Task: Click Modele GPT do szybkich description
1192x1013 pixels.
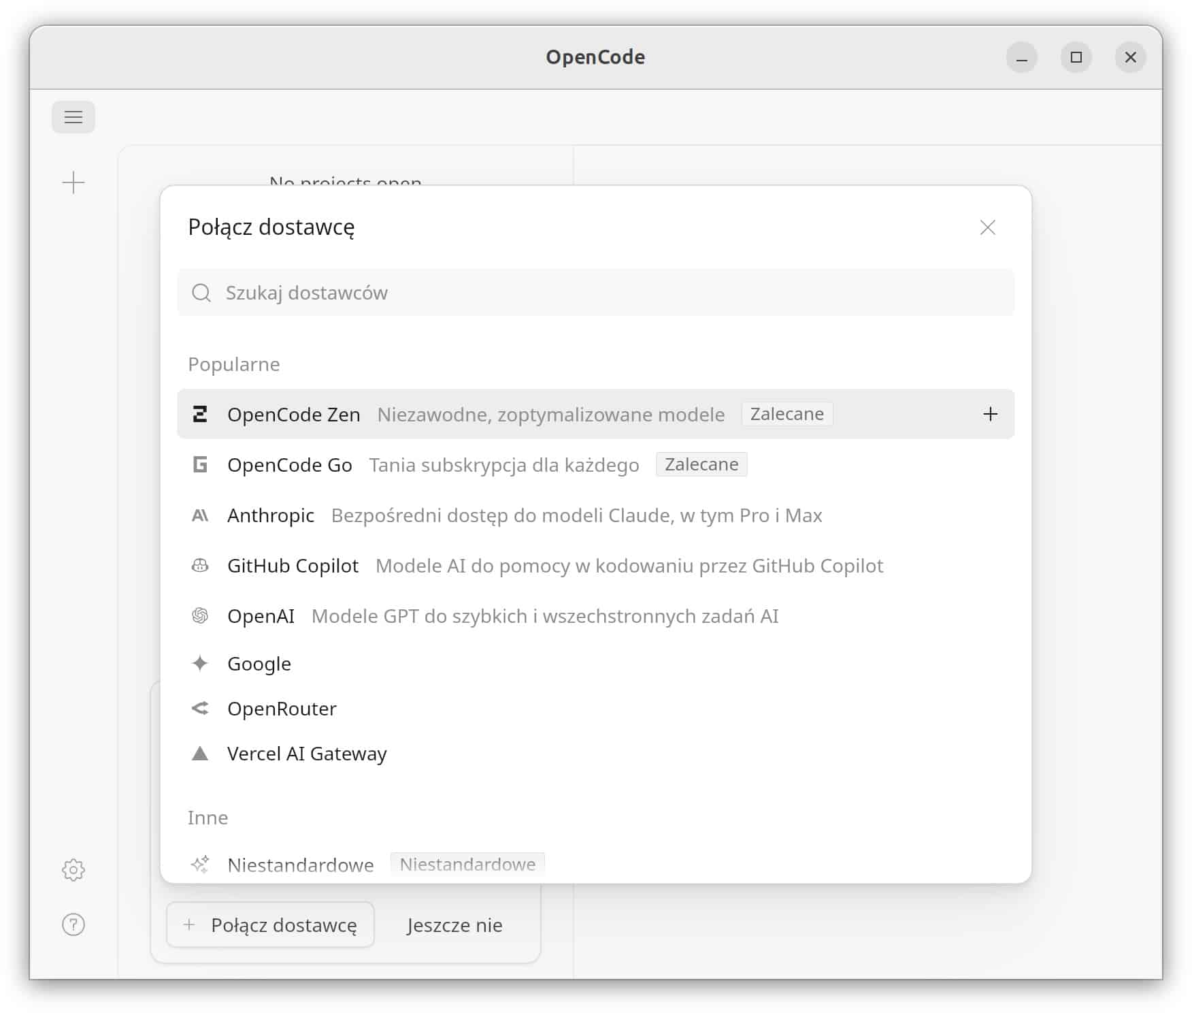Action: coord(545,616)
